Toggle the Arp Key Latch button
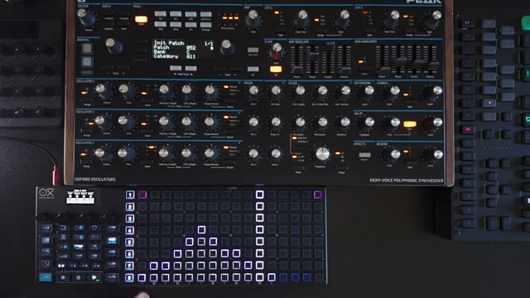Screen dimensions: 530x298 click(x=253, y=50)
